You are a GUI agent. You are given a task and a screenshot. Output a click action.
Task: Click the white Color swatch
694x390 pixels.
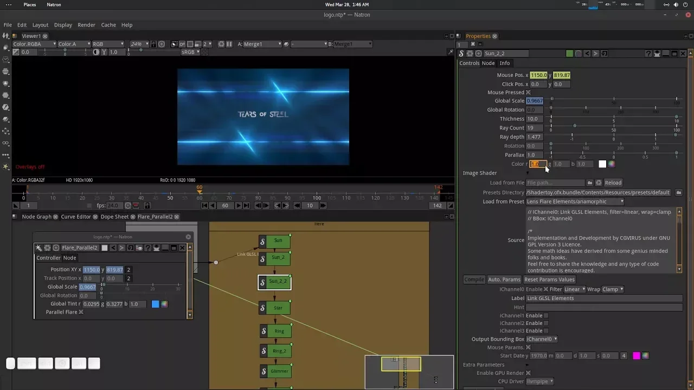(x=602, y=164)
